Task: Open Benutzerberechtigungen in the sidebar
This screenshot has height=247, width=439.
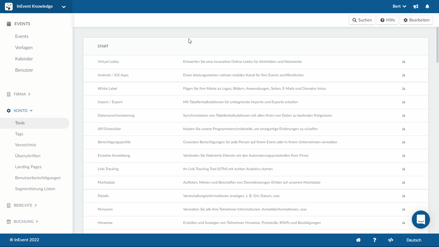Action: click(38, 178)
